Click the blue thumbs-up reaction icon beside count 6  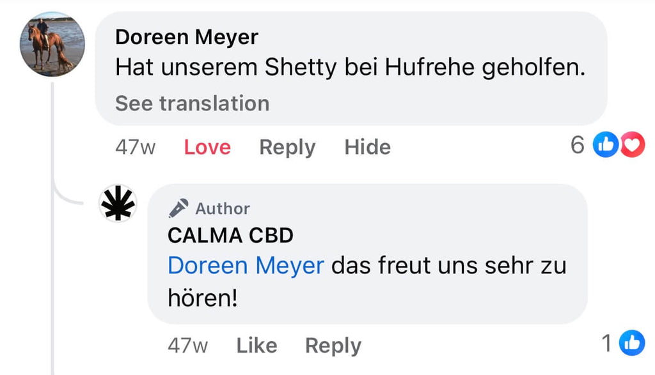pos(604,146)
